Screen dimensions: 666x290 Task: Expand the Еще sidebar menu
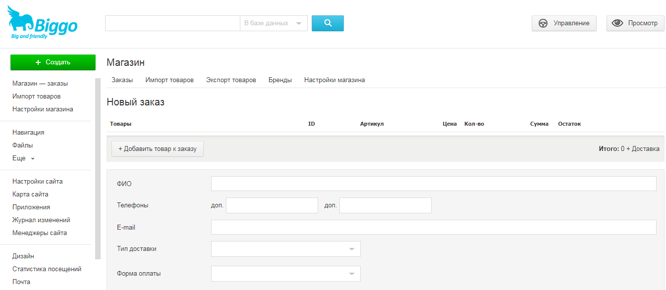[x=23, y=158]
